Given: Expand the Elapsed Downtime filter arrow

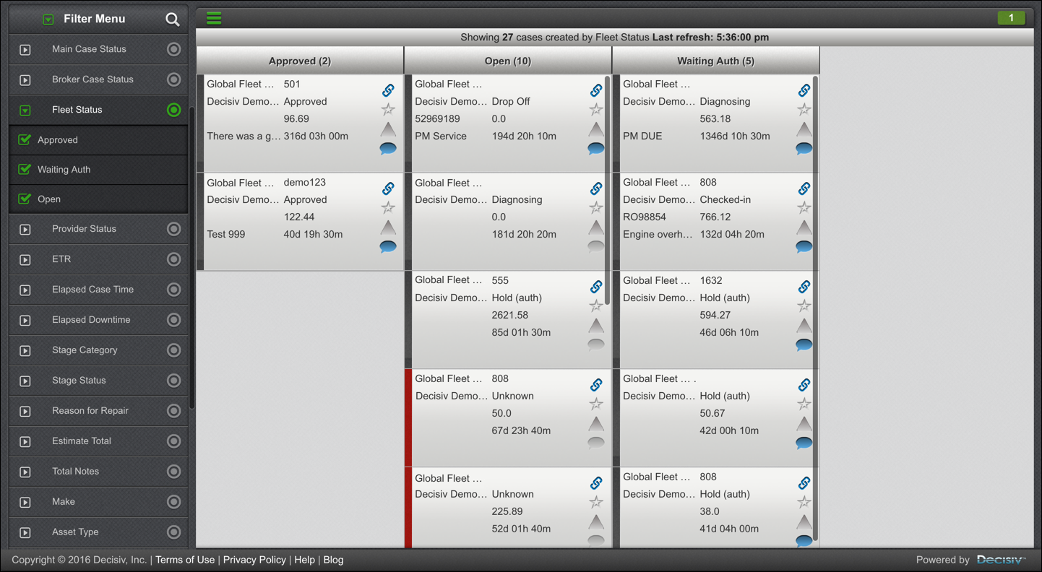Looking at the screenshot, I should (x=25, y=321).
